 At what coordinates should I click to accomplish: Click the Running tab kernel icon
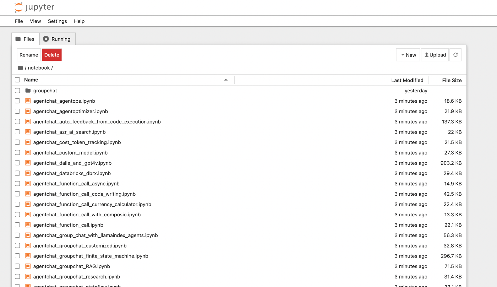tap(45, 39)
